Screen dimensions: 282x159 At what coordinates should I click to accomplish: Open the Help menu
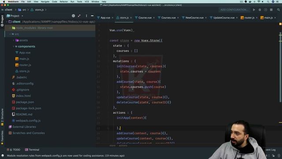(104, 2)
